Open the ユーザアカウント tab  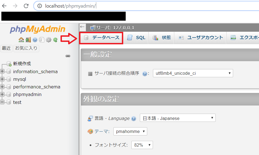coord(201,38)
